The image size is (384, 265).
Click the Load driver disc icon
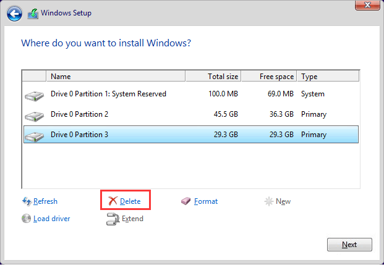(x=27, y=219)
